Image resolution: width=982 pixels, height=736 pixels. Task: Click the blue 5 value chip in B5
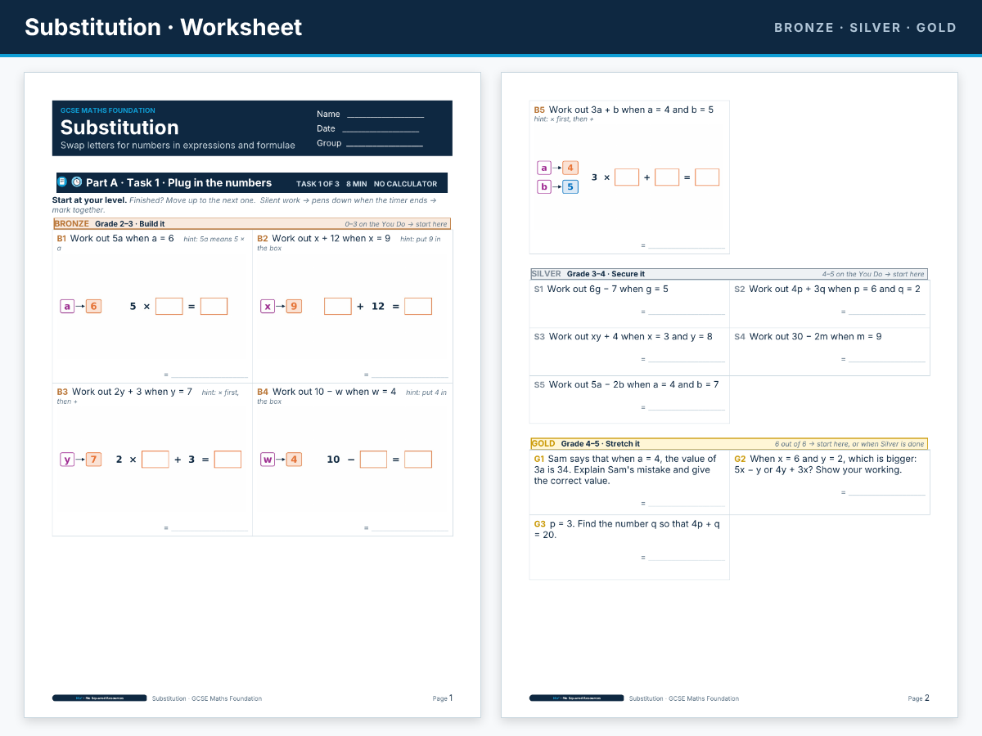coord(570,186)
